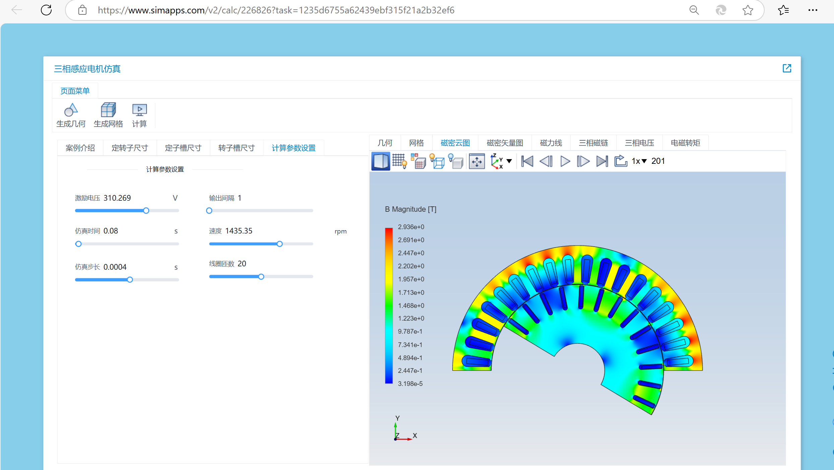Jump to first frame of the animation
Screen dimensions: 834x470
[527, 161]
